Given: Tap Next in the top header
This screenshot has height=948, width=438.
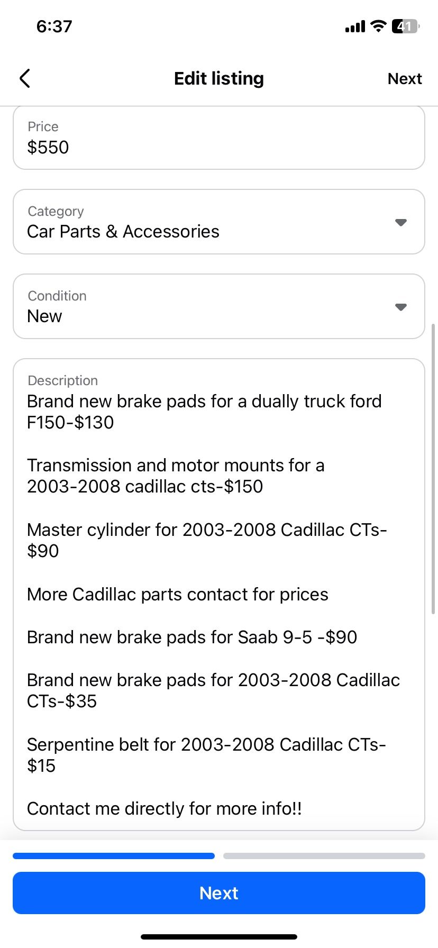Looking at the screenshot, I should [405, 79].
